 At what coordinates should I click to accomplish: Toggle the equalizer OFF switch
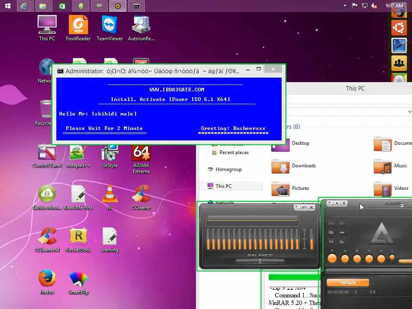pyautogui.click(x=304, y=207)
